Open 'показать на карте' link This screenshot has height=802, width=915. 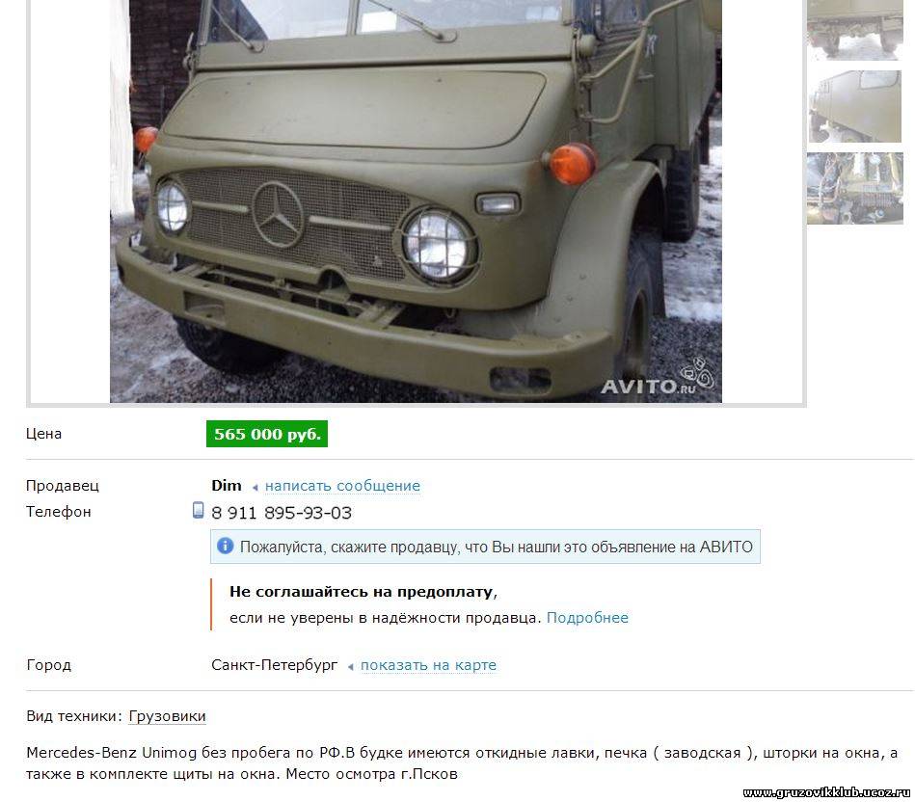[x=428, y=665]
